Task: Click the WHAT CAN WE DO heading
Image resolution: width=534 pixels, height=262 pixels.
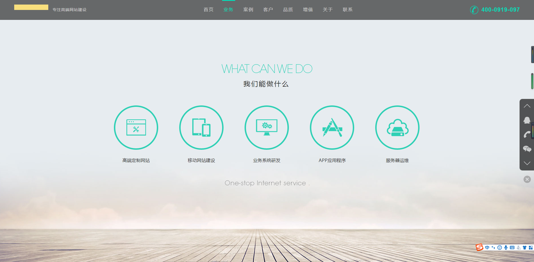Action: pos(267,69)
